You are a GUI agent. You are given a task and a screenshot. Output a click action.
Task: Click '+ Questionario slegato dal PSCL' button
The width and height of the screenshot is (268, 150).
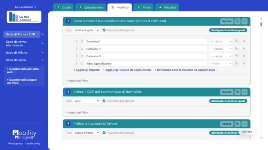[24, 81]
